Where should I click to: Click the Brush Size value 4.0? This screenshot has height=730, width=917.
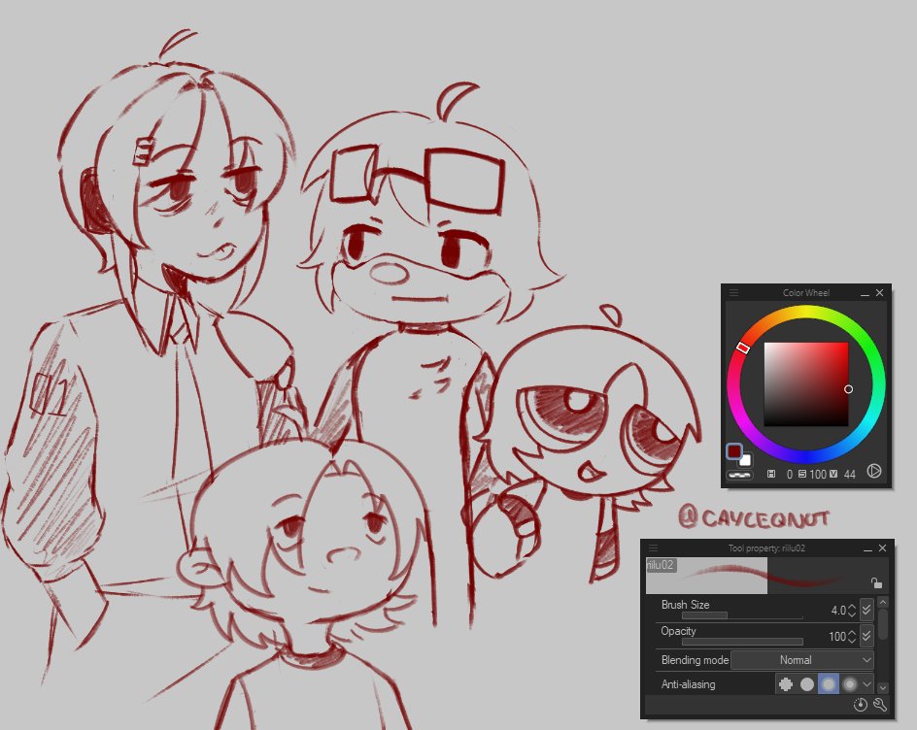coord(838,611)
